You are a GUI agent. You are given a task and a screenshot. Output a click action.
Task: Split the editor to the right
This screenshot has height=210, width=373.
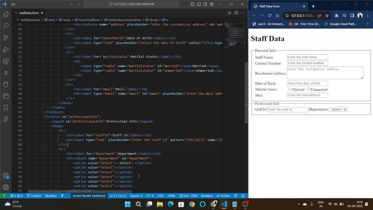pos(236,13)
